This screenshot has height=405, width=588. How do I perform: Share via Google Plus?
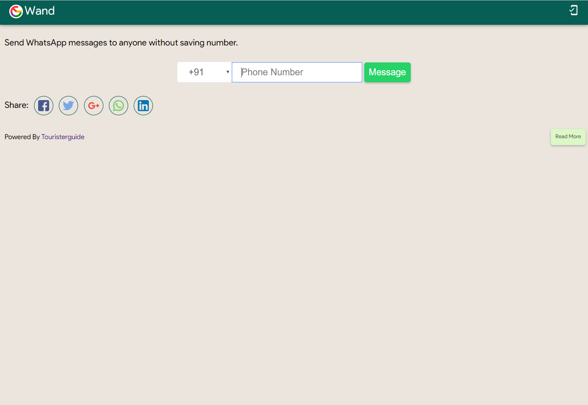click(x=94, y=106)
